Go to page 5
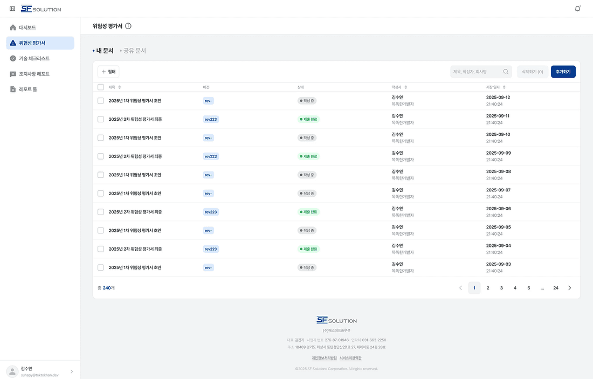This screenshot has height=379, width=593. tap(529, 288)
